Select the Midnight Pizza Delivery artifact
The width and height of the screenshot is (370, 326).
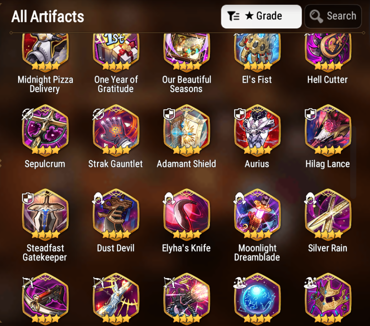[x=45, y=52]
